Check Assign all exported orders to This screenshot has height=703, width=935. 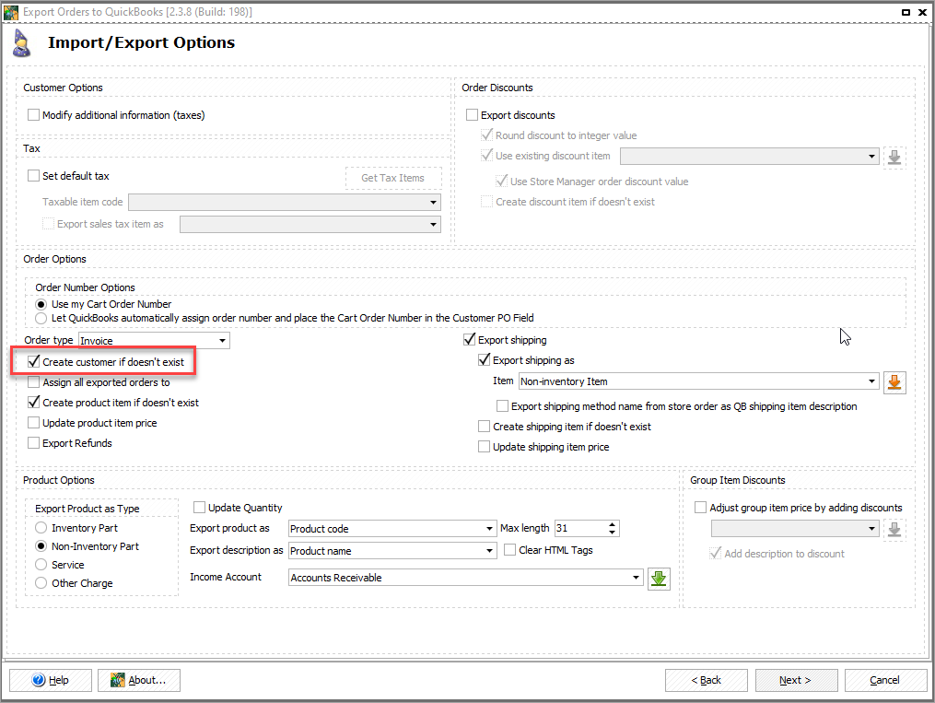point(34,381)
